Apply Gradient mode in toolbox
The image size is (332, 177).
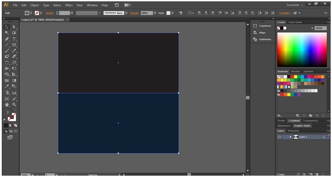pos(11,125)
